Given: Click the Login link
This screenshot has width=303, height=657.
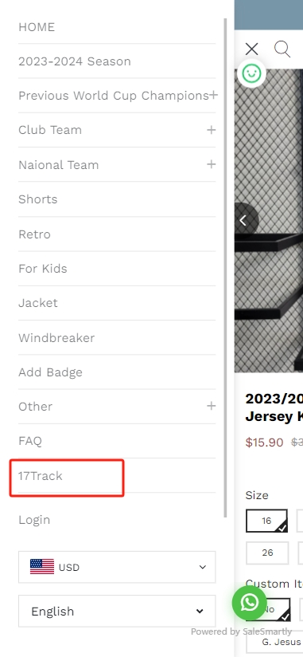Looking at the screenshot, I should coord(34,520).
